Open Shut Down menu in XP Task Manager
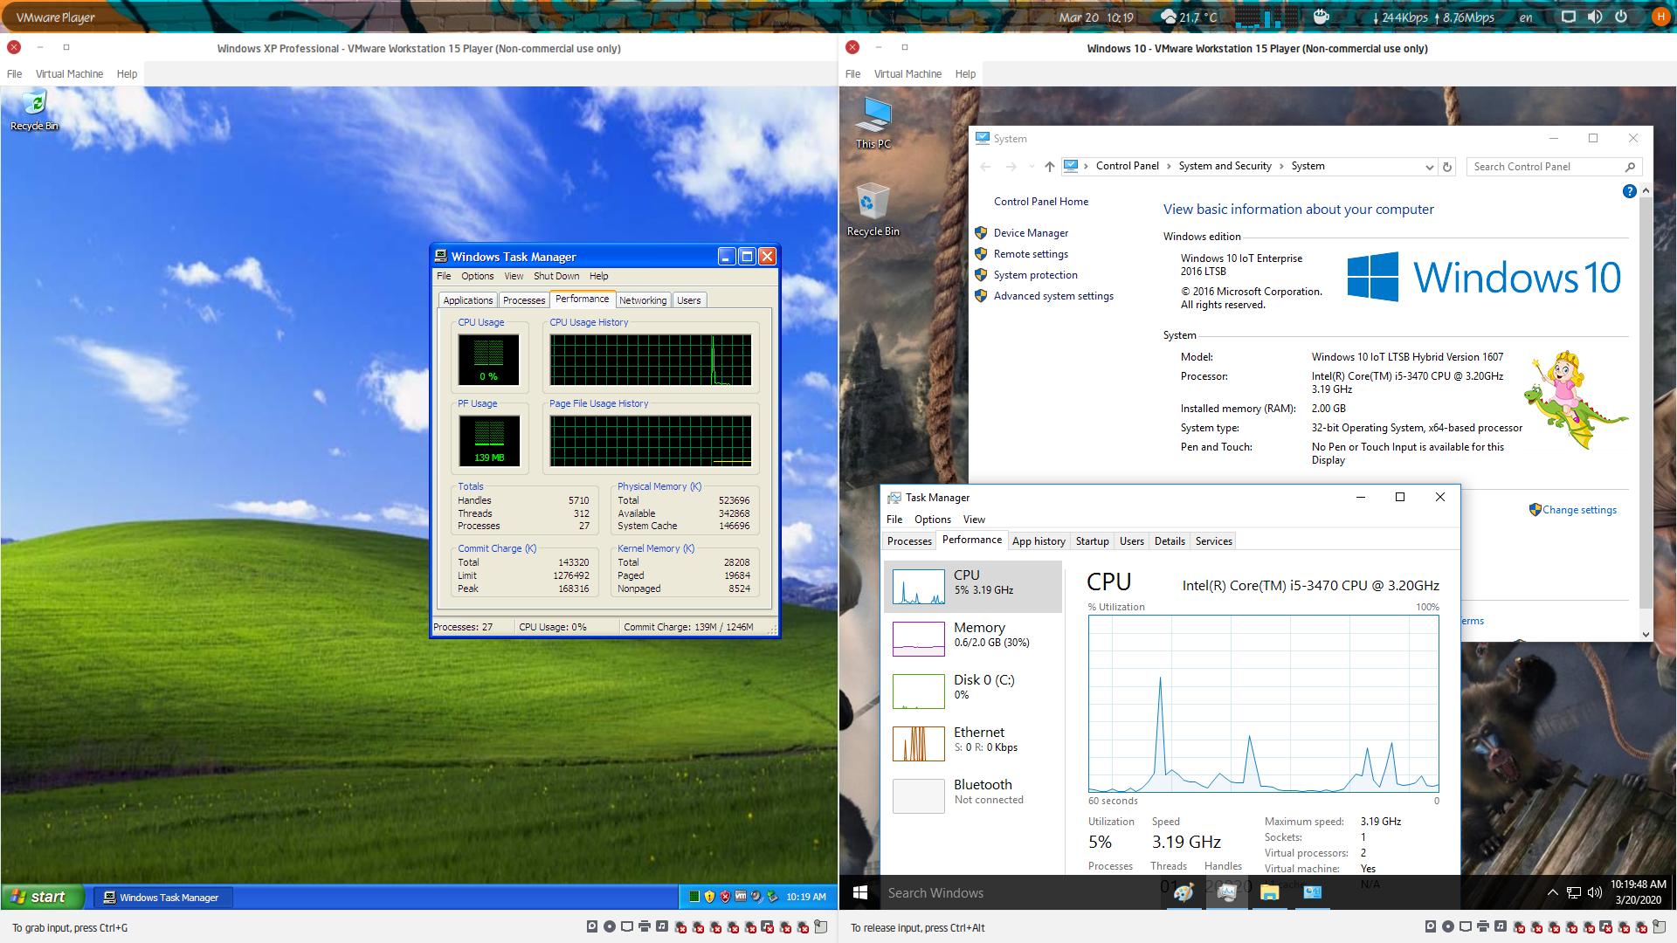Viewport: 1677px width, 943px height. click(x=556, y=276)
